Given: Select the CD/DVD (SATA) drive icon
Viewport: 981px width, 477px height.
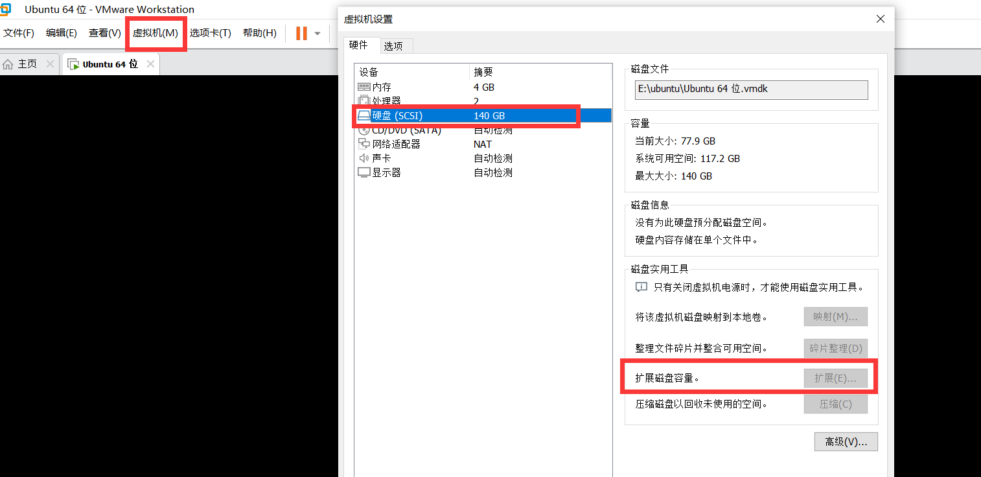Looking at the screenshot, I should tap(364, 130).
